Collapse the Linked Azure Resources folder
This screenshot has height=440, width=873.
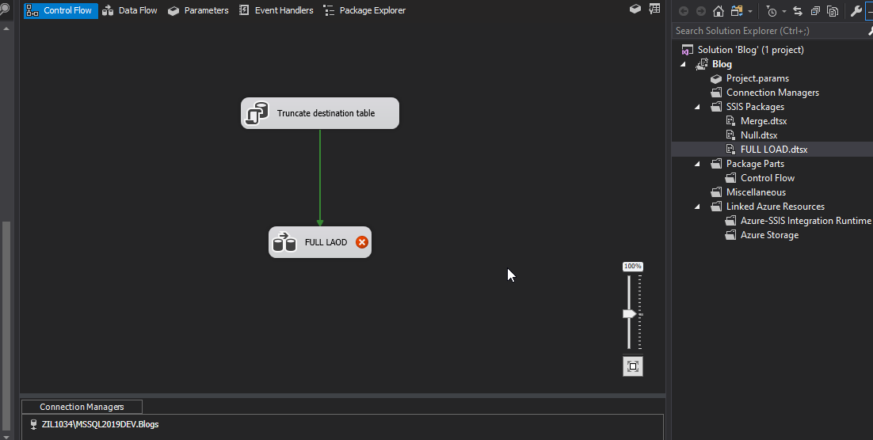click(x=697, y=207)
